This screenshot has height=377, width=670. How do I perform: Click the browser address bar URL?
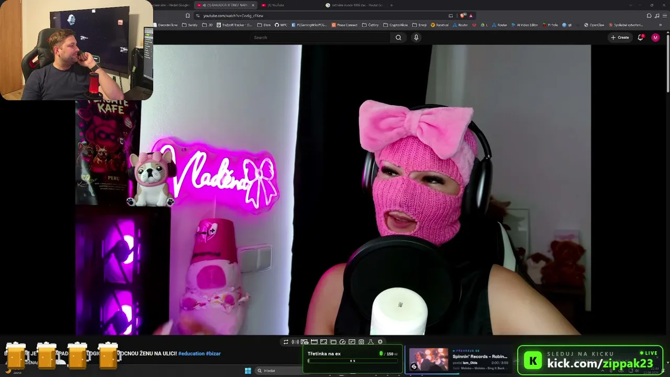point(233,16)
